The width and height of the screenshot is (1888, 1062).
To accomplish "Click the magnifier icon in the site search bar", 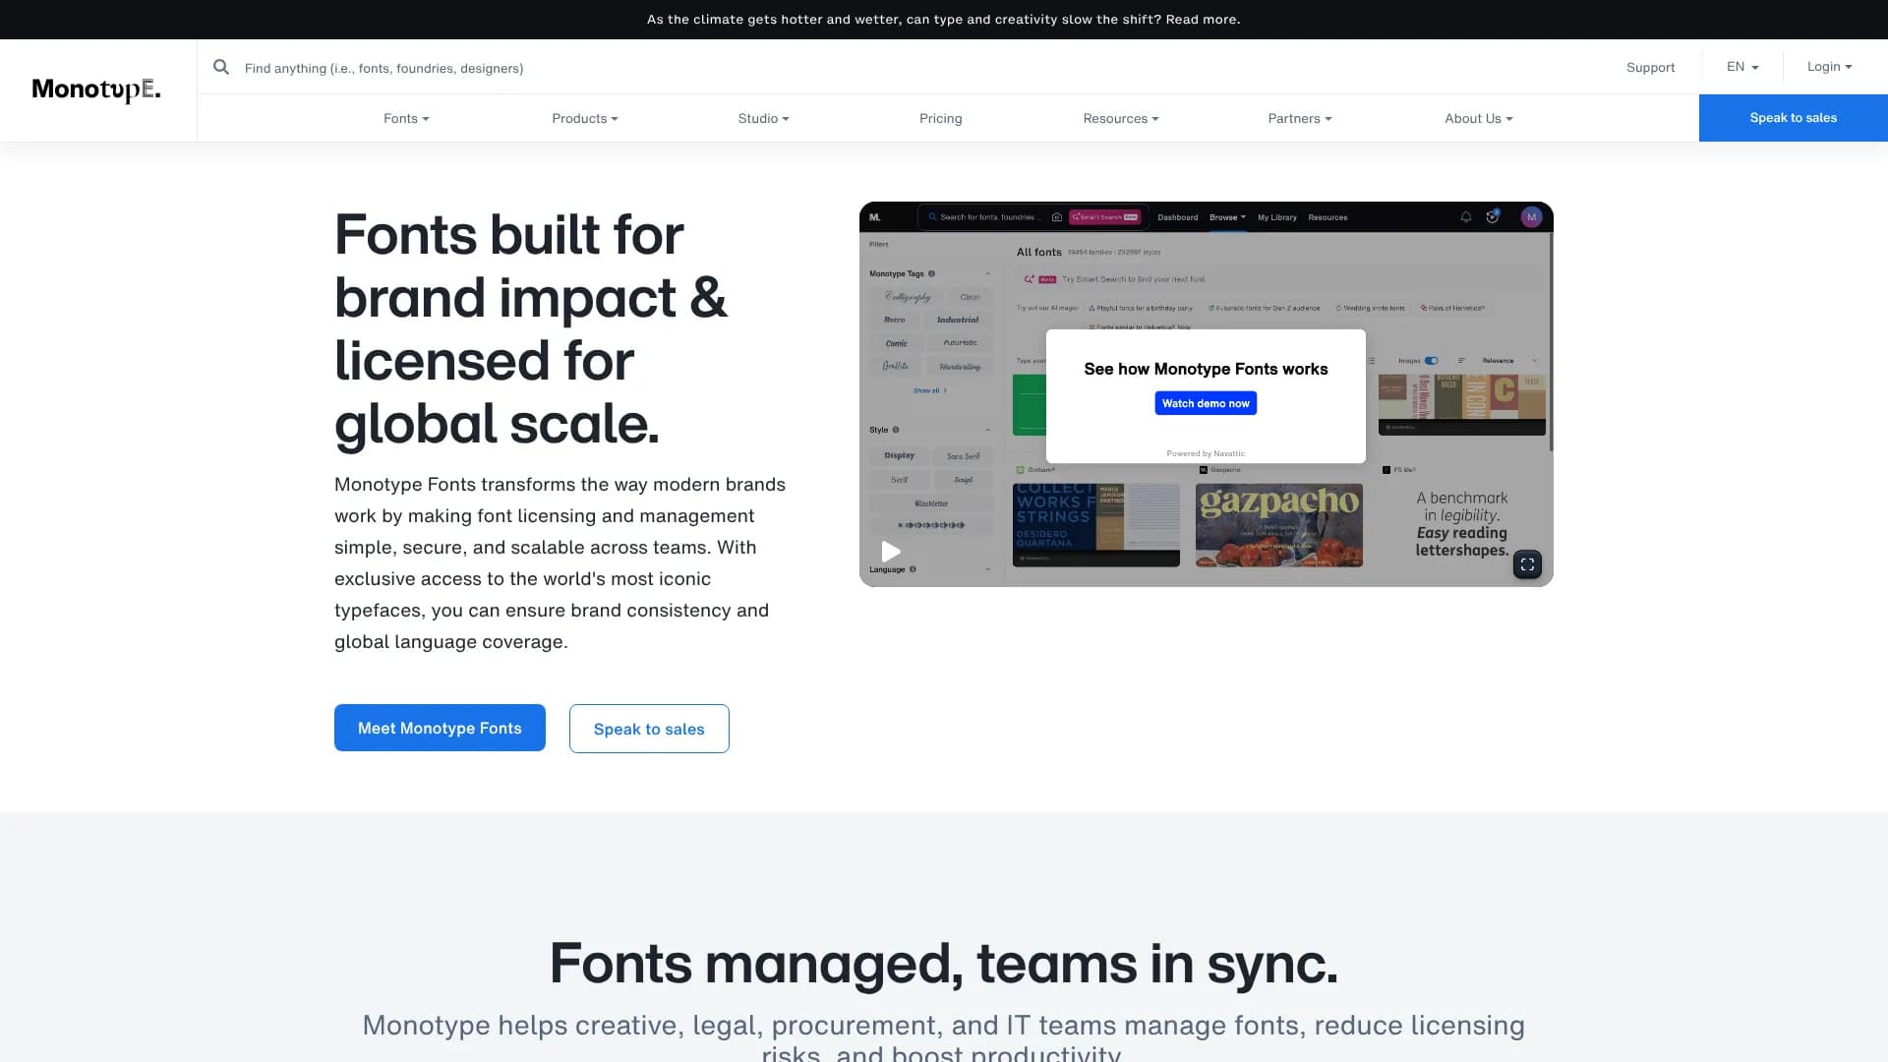I will pyautogui.click(x=221, y=67).
